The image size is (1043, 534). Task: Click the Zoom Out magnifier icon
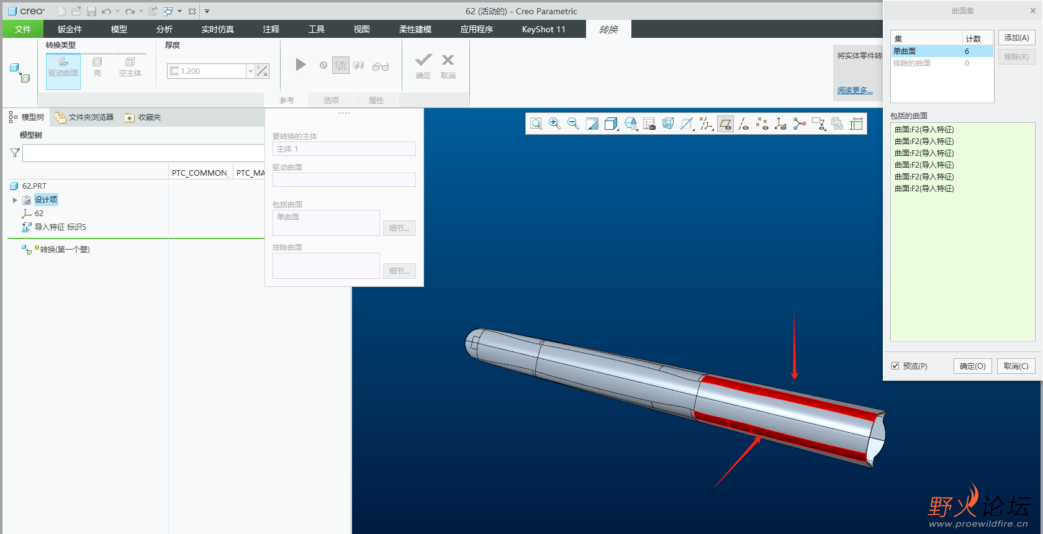click(x=573, y=124)
